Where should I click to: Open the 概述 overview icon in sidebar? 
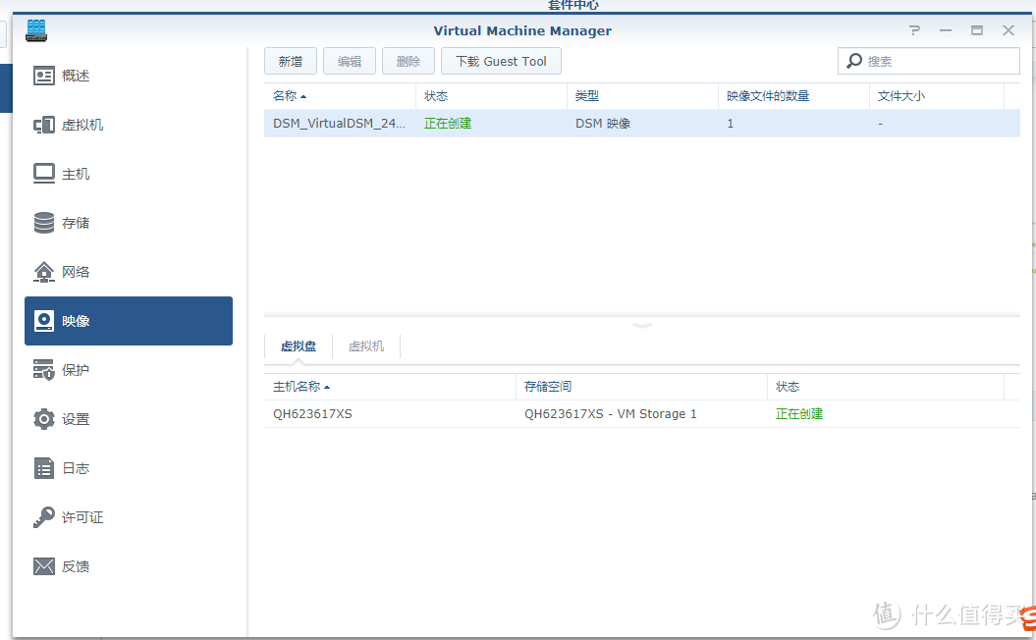pyautogui.click(x=43, y=76)
